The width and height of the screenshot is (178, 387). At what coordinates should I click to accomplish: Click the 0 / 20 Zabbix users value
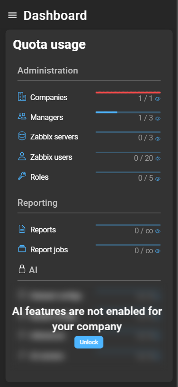(143, 158)
